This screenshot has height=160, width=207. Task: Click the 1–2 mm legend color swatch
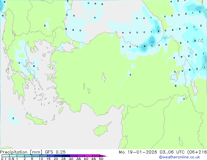21,156
